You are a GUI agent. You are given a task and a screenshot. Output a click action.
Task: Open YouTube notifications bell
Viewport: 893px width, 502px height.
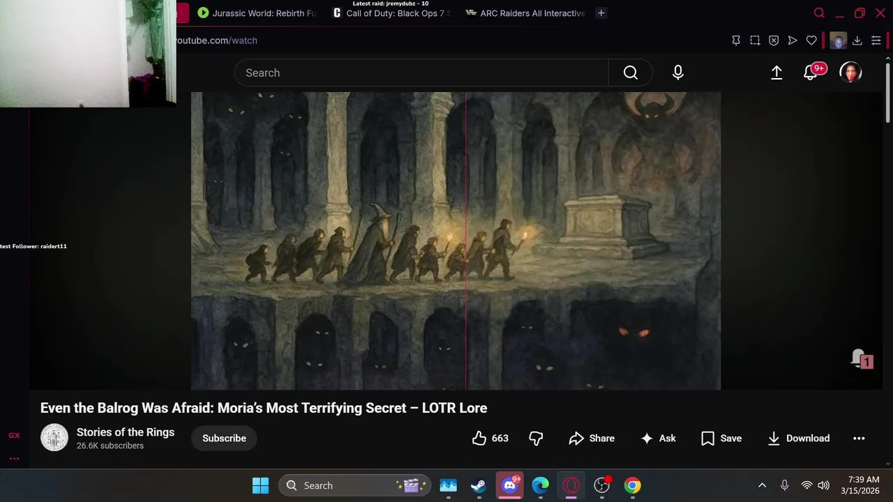pos(811,73)
